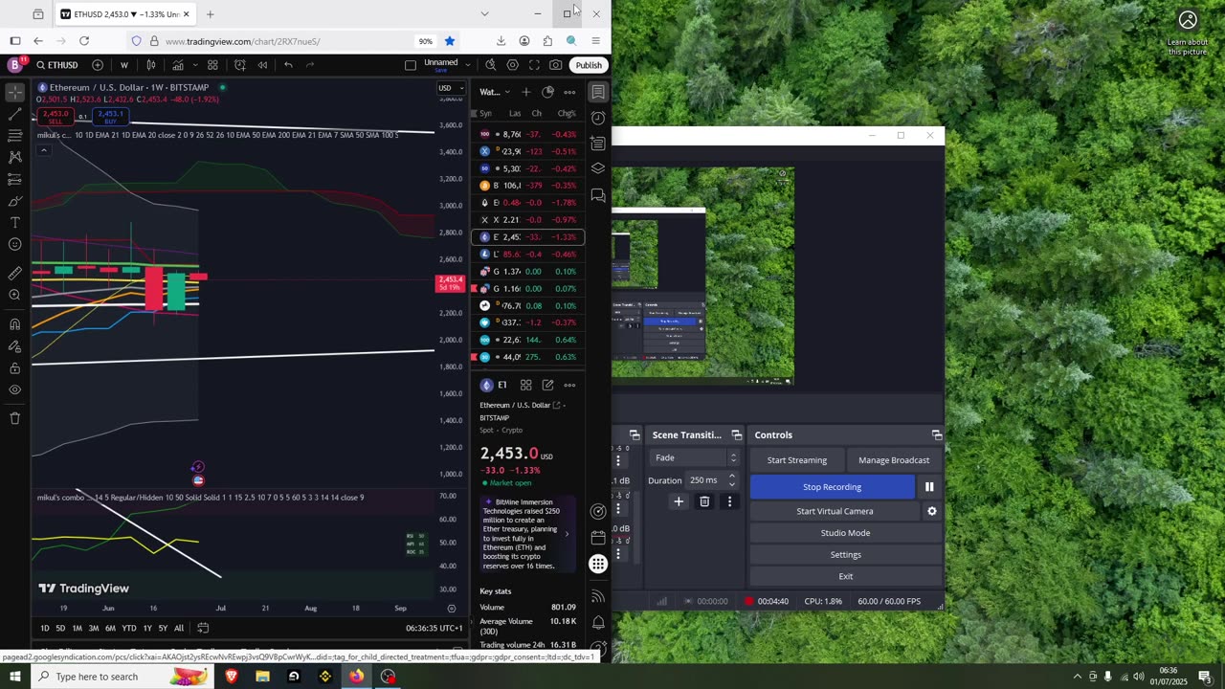The width and height of the screenshot is (1225, 689).
Task: Select the 3M time range
Action: pos(94,628)
